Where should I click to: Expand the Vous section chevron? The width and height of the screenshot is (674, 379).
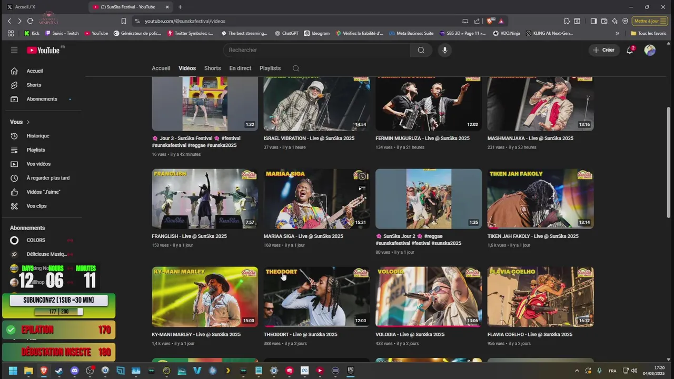click(x=28, y=122)
